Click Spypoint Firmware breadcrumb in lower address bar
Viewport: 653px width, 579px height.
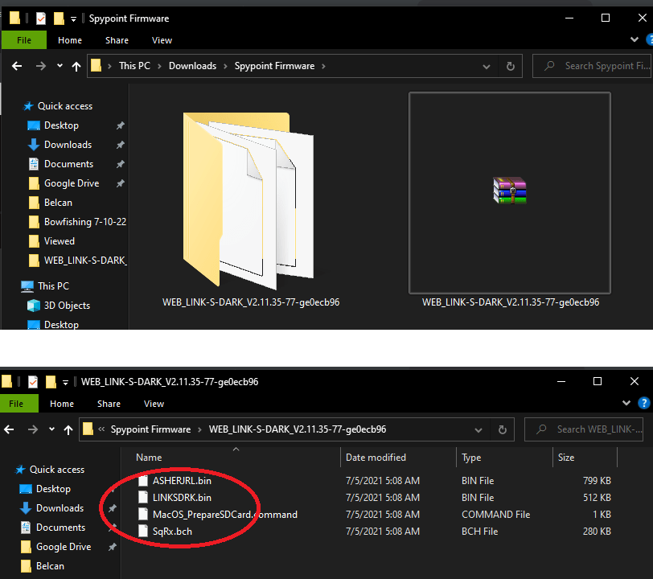pyautogui.click(x=150, y=429)
